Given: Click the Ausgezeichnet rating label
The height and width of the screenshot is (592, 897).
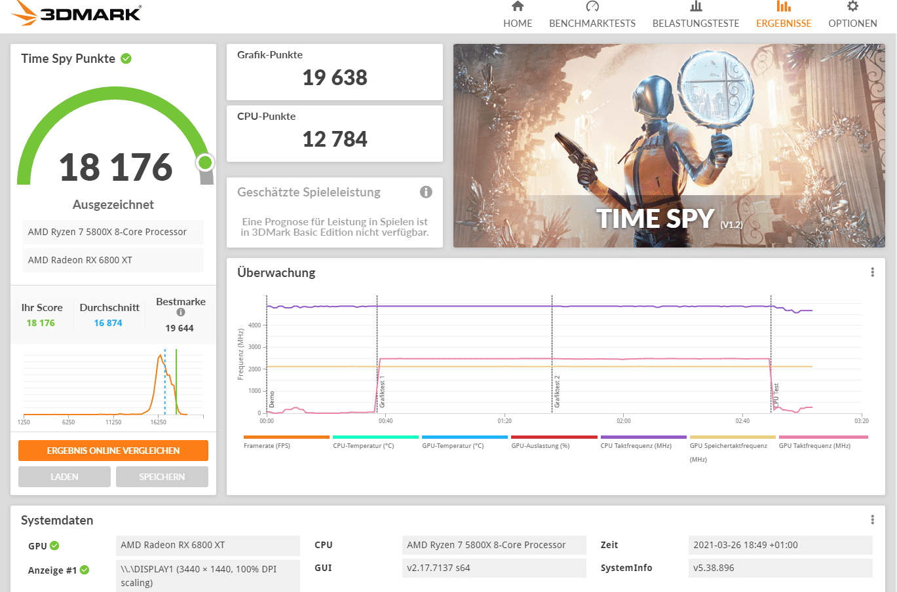Looking at the screenshot, I should pyautogui.click(x=113, y=204).
